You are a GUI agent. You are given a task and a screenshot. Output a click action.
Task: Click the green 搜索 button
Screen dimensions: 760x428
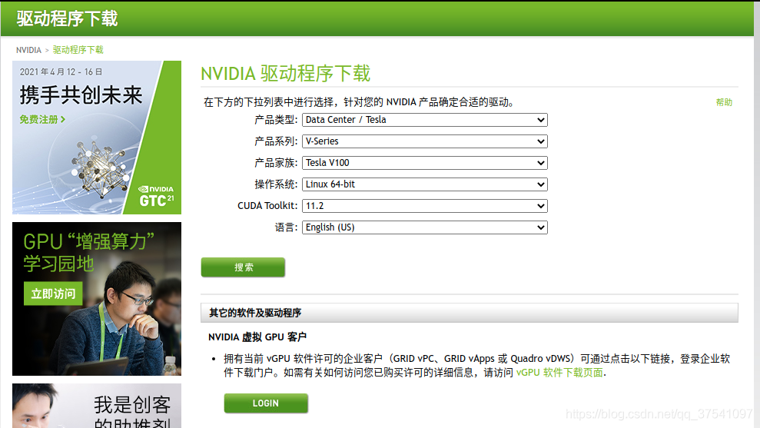point(243,267)
